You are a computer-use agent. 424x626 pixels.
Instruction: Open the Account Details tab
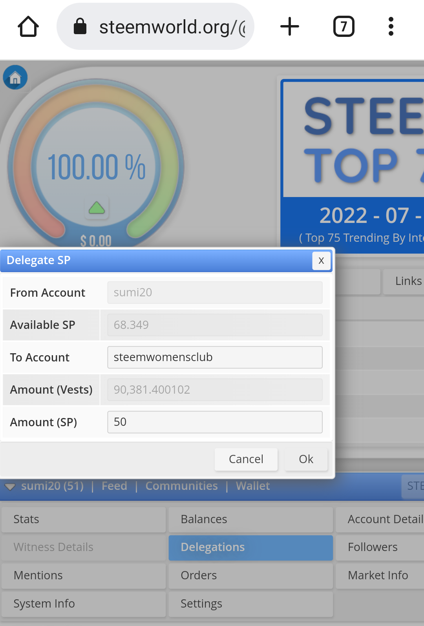380,519
